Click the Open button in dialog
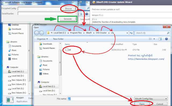The image size is (172, 106). pyautogui.click(x=142, y=104)
